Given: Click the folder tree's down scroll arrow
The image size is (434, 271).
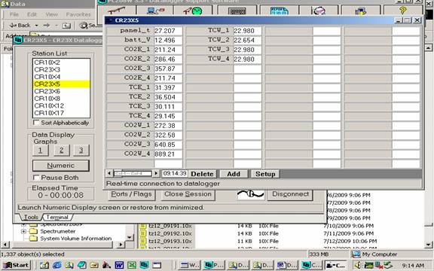Looking at the screenshot, I should (x=130, y=237).
